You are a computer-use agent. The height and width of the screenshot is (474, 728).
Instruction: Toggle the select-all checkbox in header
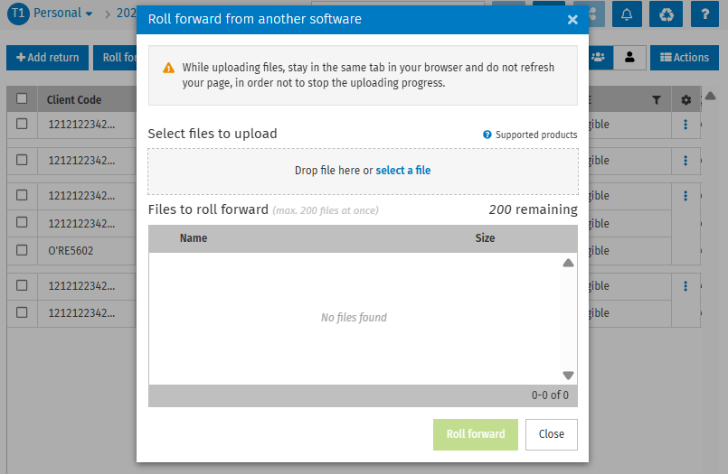click(x=22, y=98)
